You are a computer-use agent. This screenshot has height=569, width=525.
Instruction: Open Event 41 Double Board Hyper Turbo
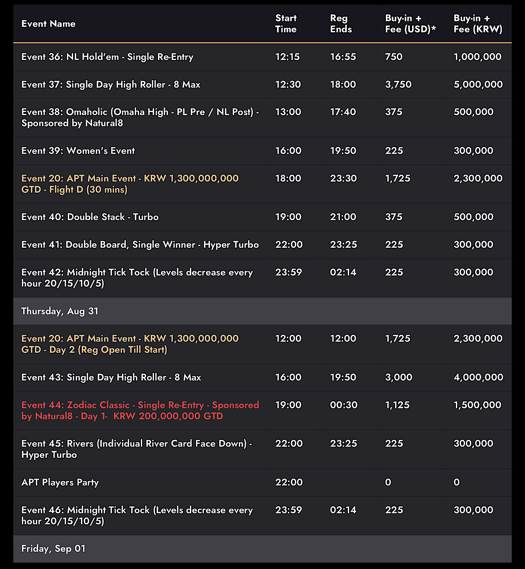tap(140, 245)
